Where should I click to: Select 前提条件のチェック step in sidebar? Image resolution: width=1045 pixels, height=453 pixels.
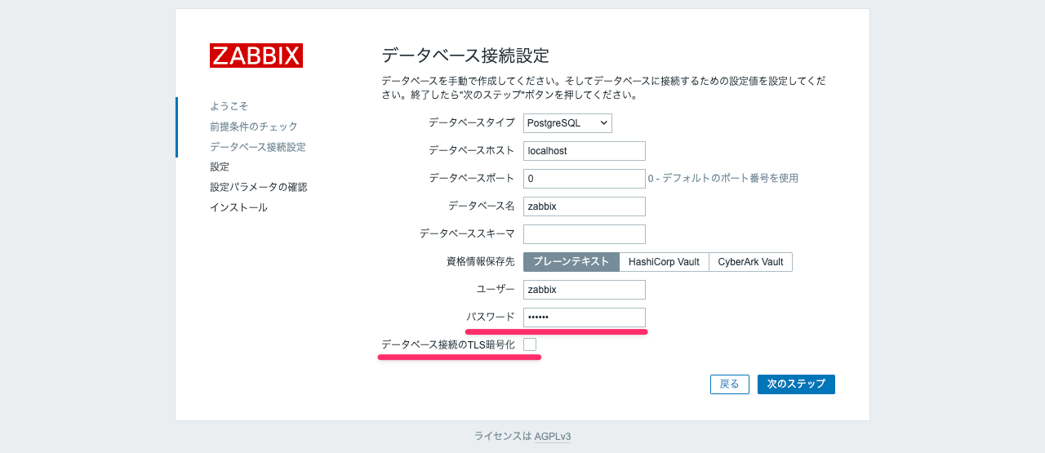click(x=254, y=127)
